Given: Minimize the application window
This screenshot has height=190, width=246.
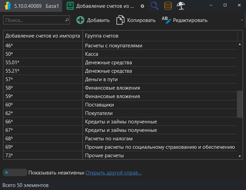Looking at the screenshot, I should [x=211, y=5].
